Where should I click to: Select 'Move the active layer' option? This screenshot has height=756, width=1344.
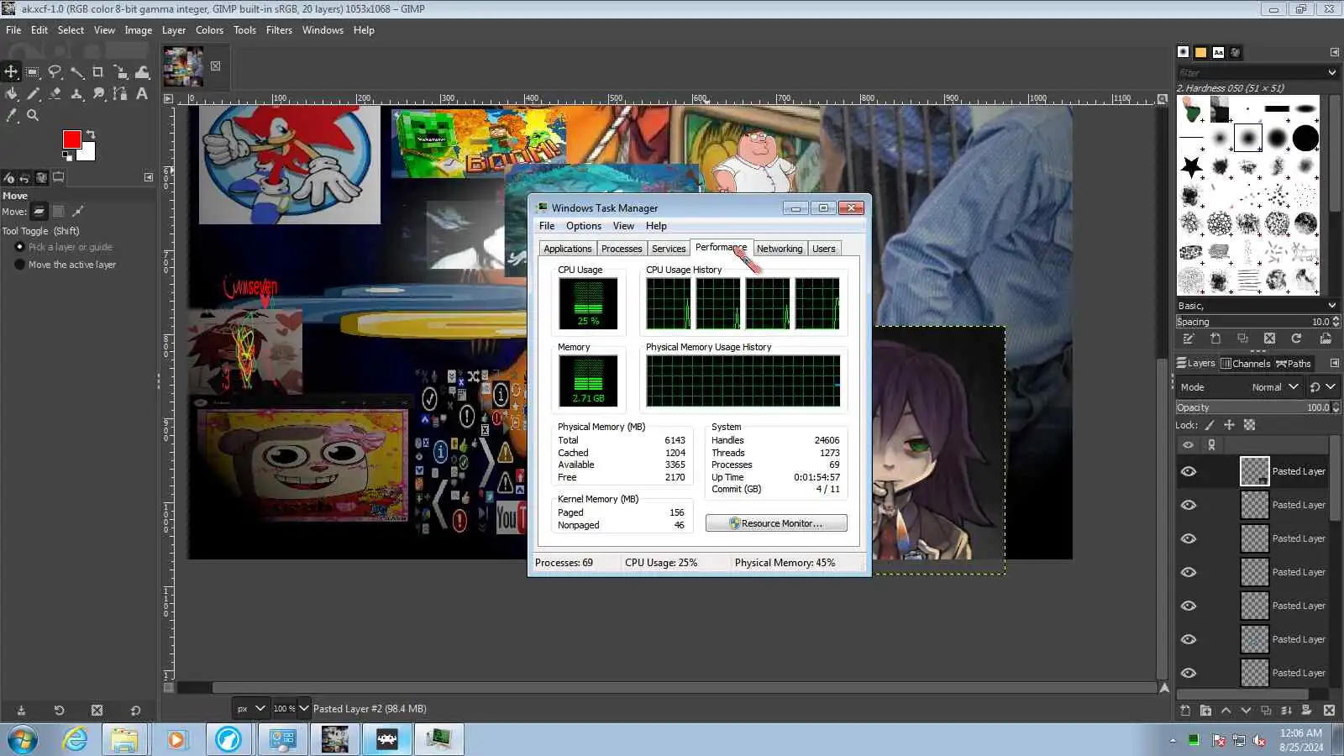(x=65, y=265)
